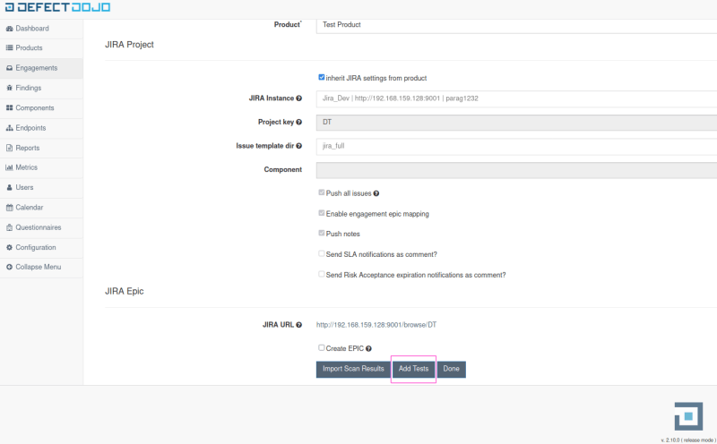
Task: Click the Users person icon
Action: coord(9,187)
